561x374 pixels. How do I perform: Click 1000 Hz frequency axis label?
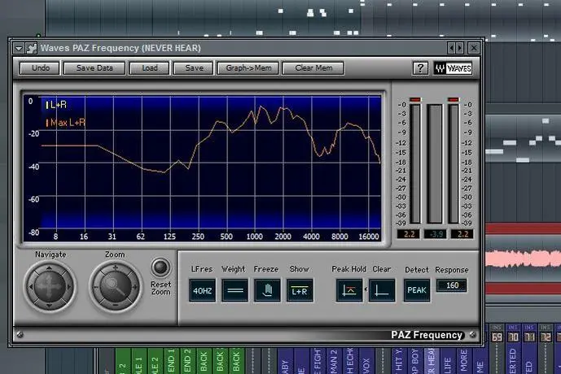click(x=254, y=237)
